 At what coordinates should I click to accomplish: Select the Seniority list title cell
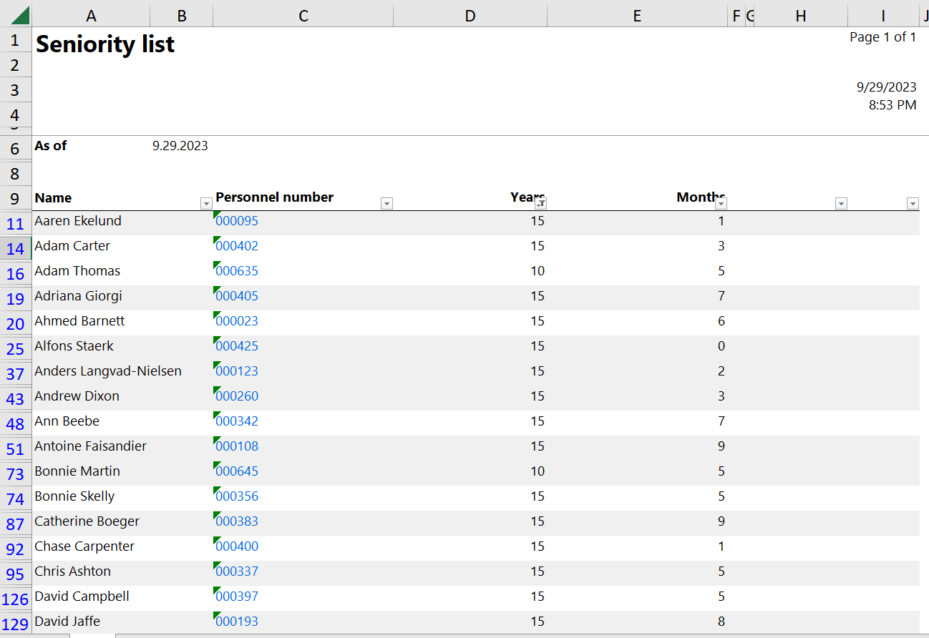[x=104, y=44]
